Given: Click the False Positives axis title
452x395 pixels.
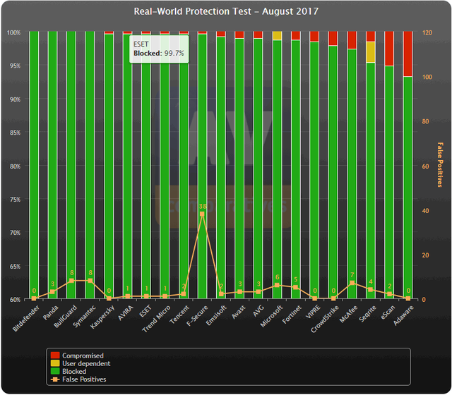Looking at the screenshot, I should click(440, 164).
